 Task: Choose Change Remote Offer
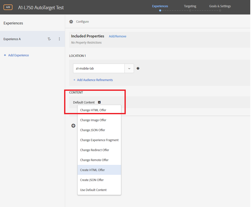point(99,160)
